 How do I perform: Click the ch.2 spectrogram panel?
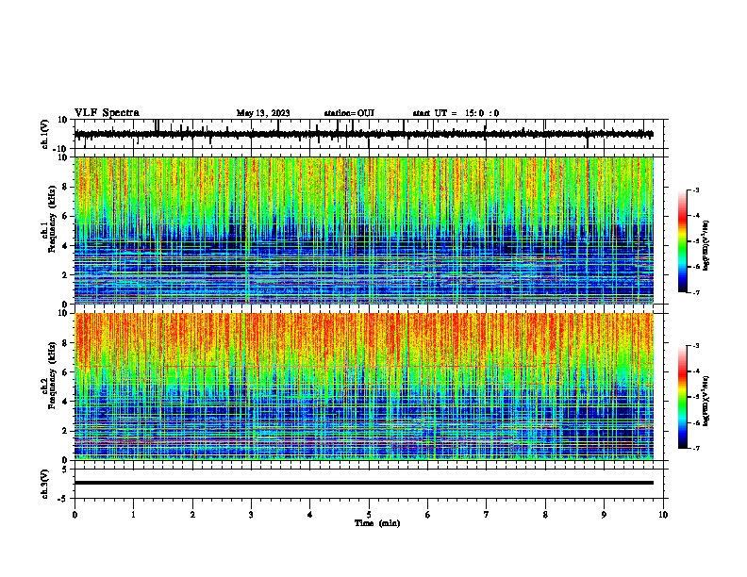pos(364,387)
